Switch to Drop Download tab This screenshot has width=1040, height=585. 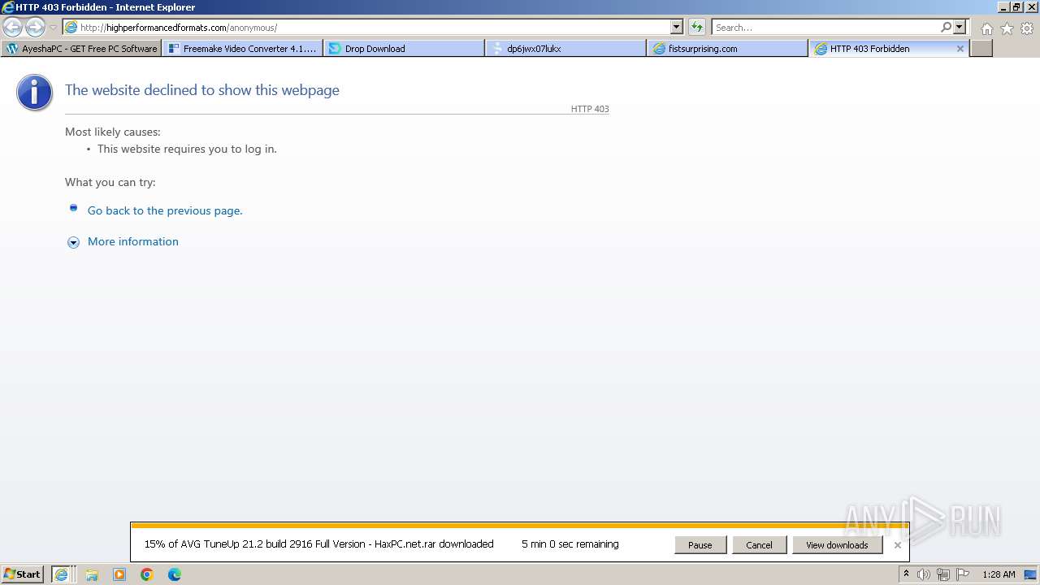[404, 49]
